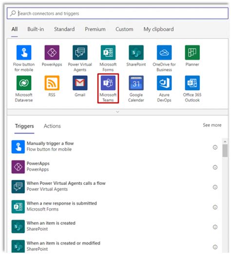Image resolution: width=231 pixels, height=254 pixels.
Task: Open the OneDrive for Business connector
Action: [x=164, y=53]
